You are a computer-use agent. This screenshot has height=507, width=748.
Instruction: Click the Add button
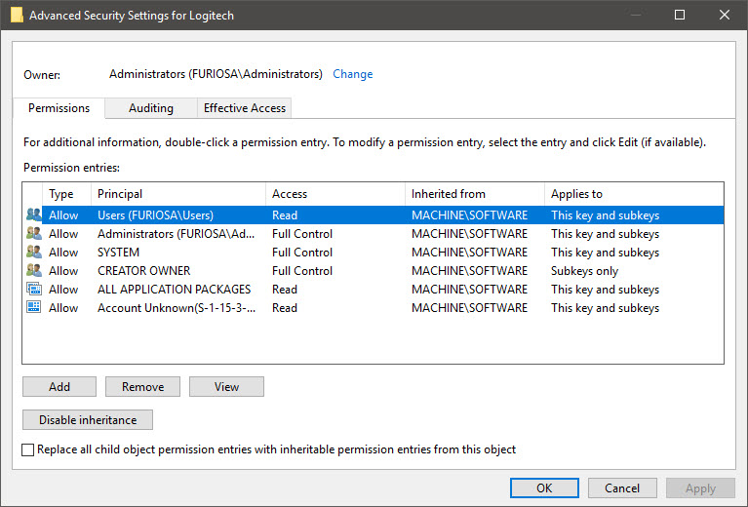(59, 387)
